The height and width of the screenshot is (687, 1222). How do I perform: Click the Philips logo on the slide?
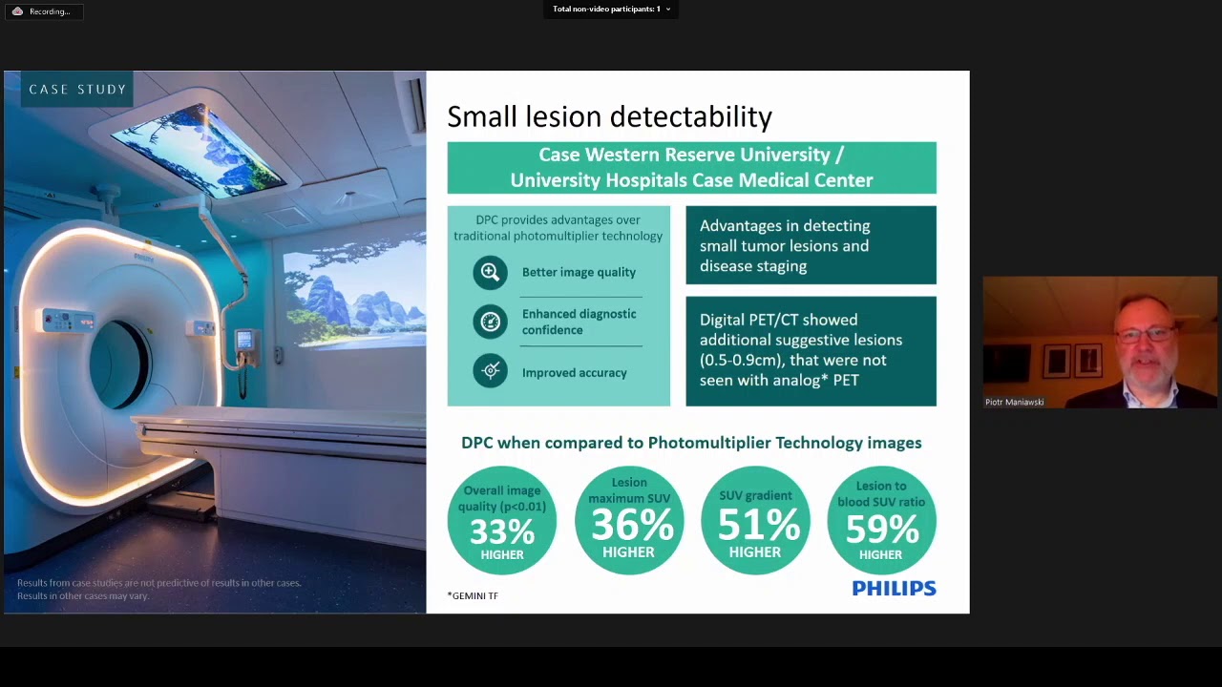coord(894,589)
